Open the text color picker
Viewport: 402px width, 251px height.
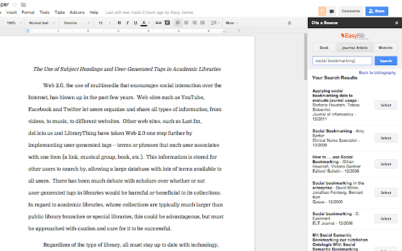click(144, 23)
